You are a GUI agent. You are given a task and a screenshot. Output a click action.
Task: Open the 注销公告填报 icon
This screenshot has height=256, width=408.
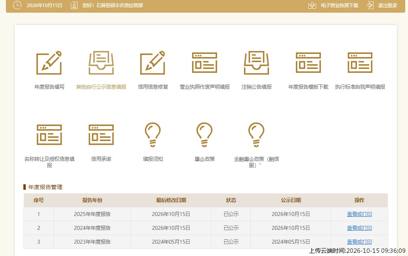click(x=256, y=63)
